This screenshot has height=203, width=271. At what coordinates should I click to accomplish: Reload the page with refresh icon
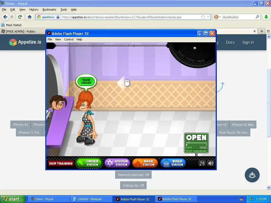point(20,17)
